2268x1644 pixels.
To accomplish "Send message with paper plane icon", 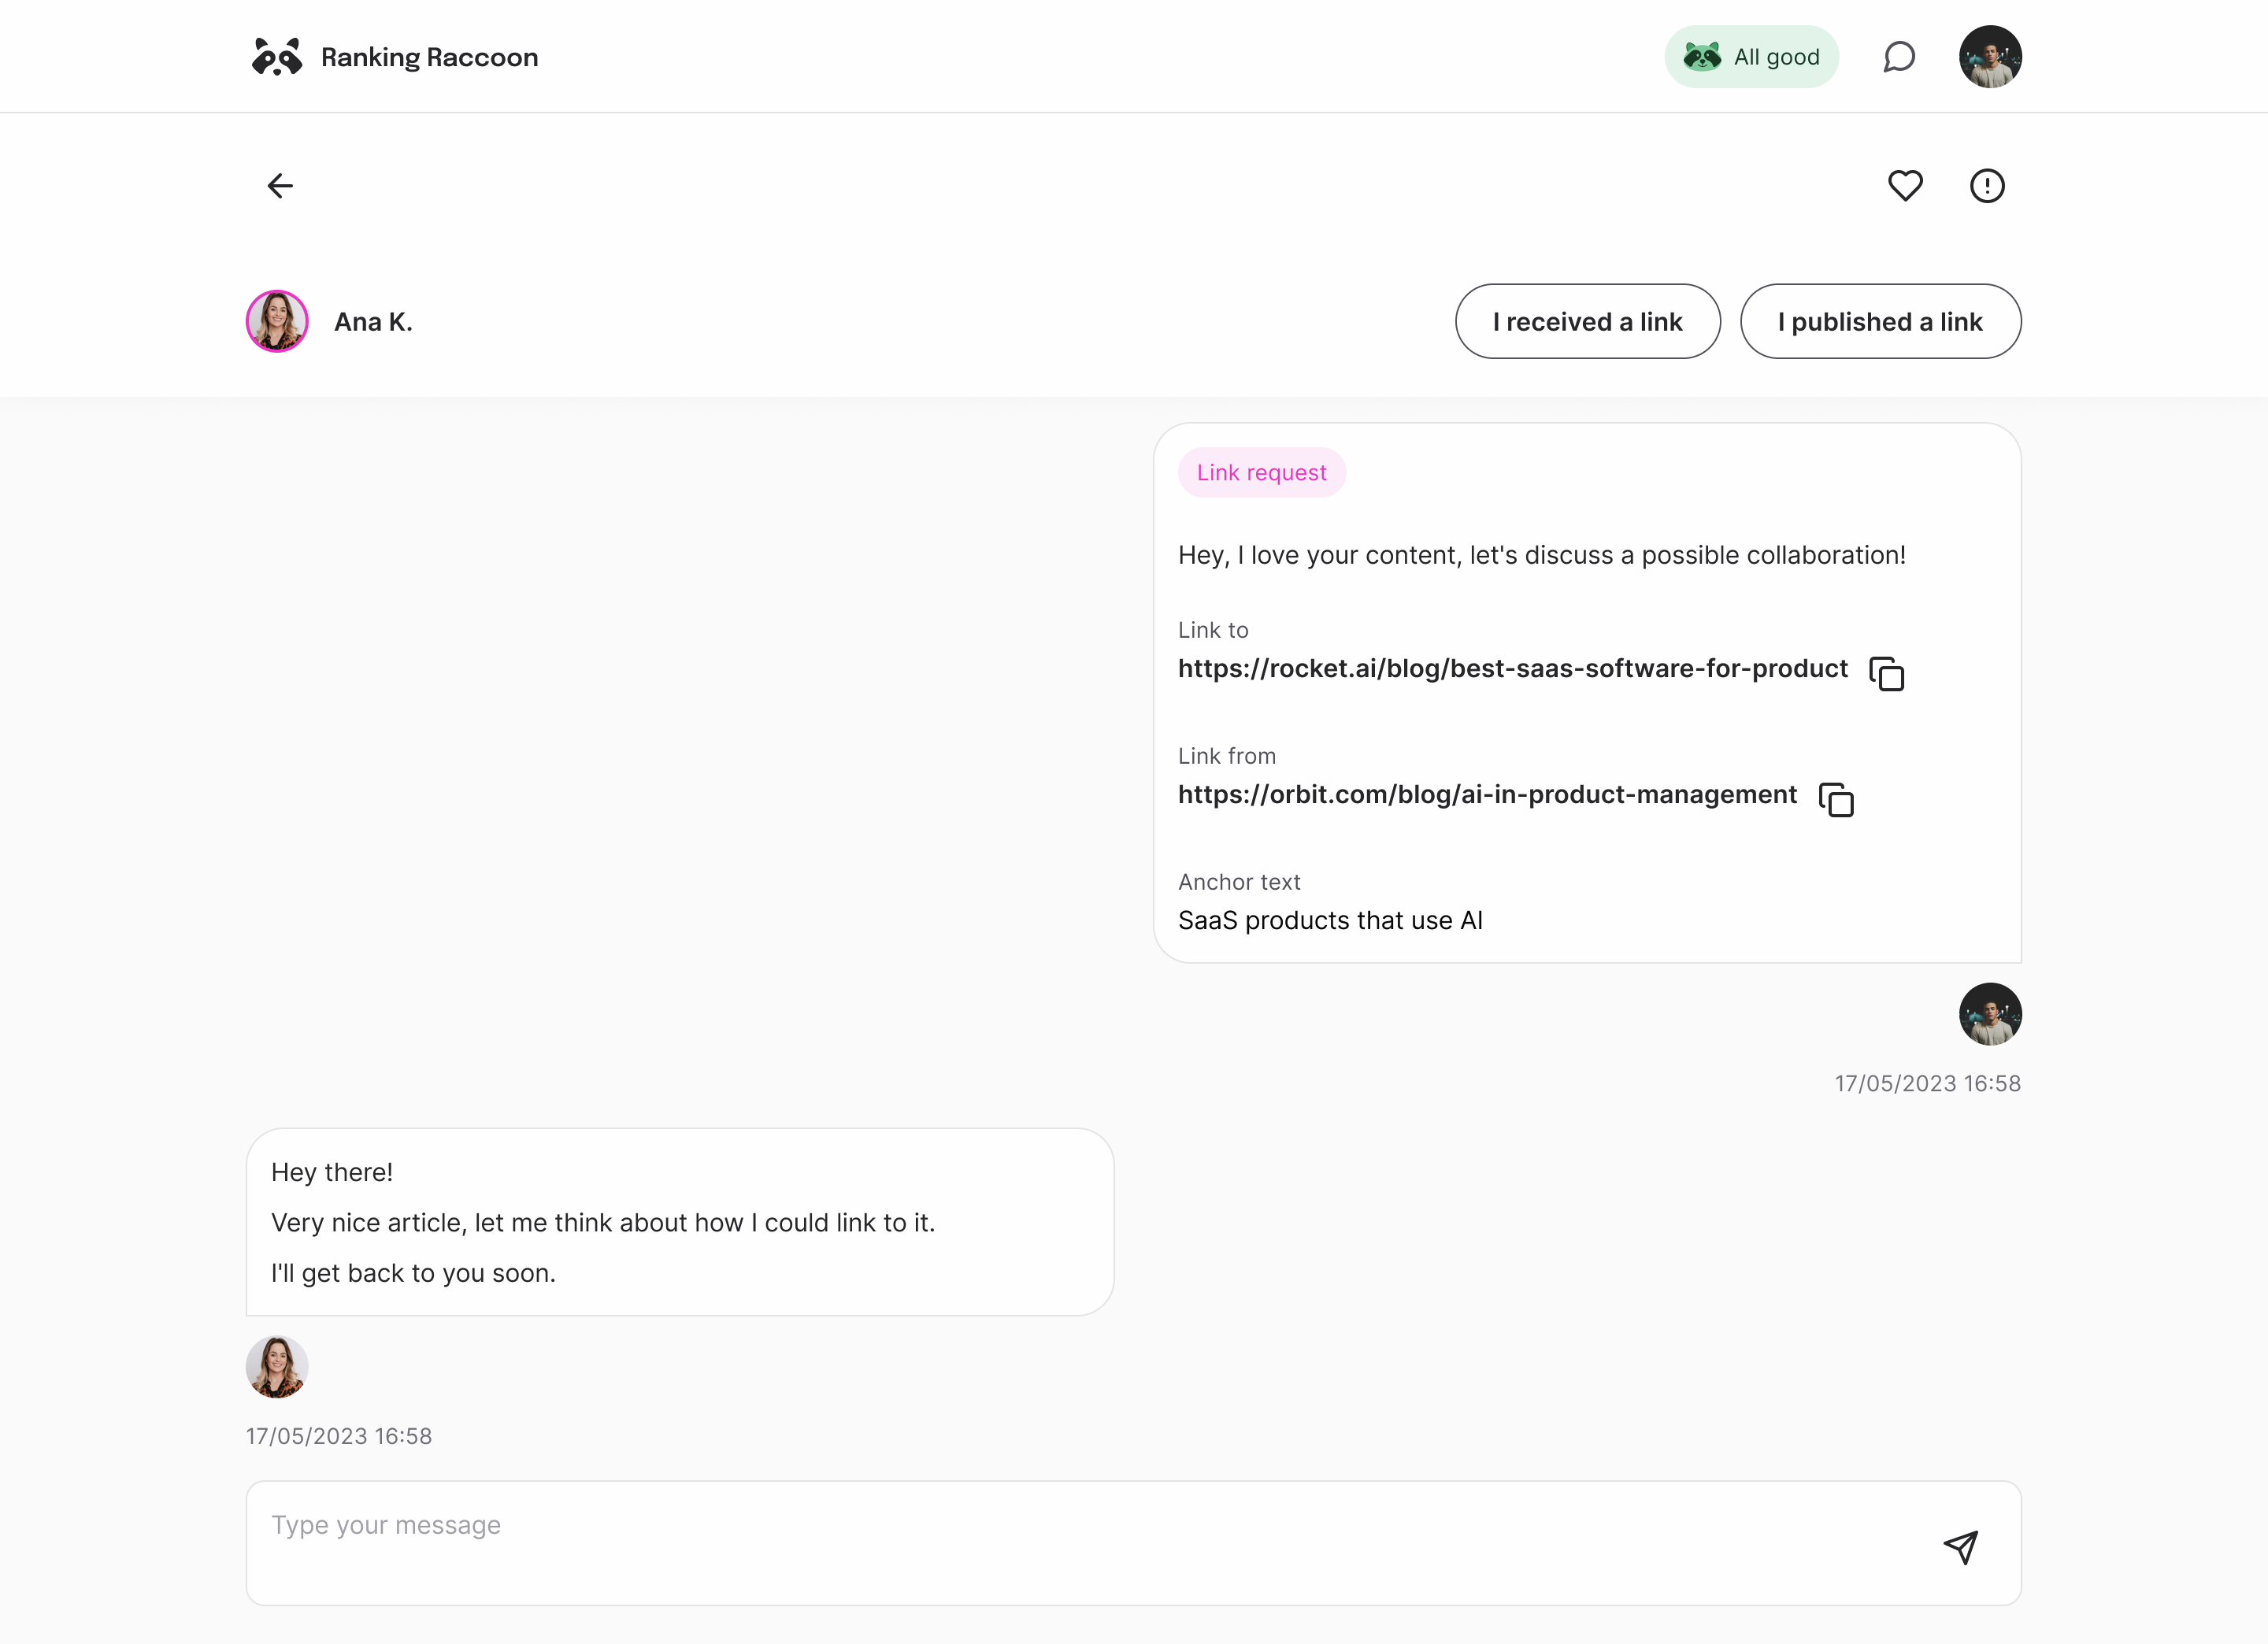I will coord(1960,1547).
